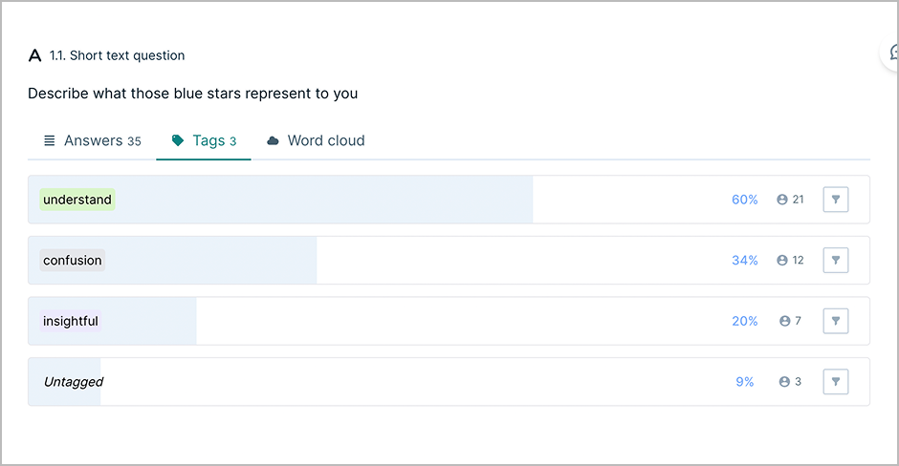The image size is (899, 466).
Task: Filter by the insightful tag
Action: point(835,321)
